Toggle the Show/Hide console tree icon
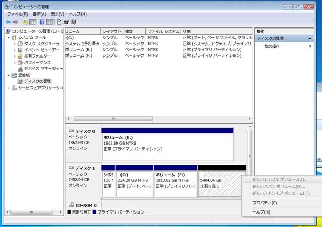The image size is (322, 227). [x=33, y=22]
